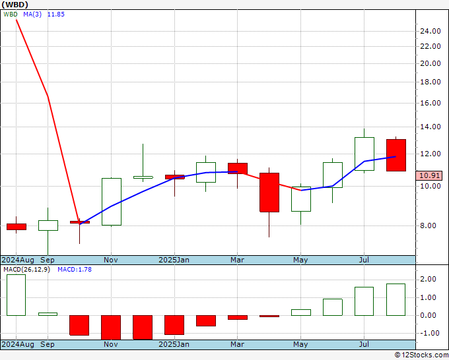Select the red August 2025 candlestick

[x=396, y=155]
